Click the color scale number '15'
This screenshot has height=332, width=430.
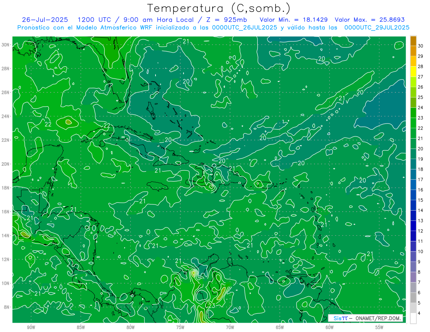(420, 200)
